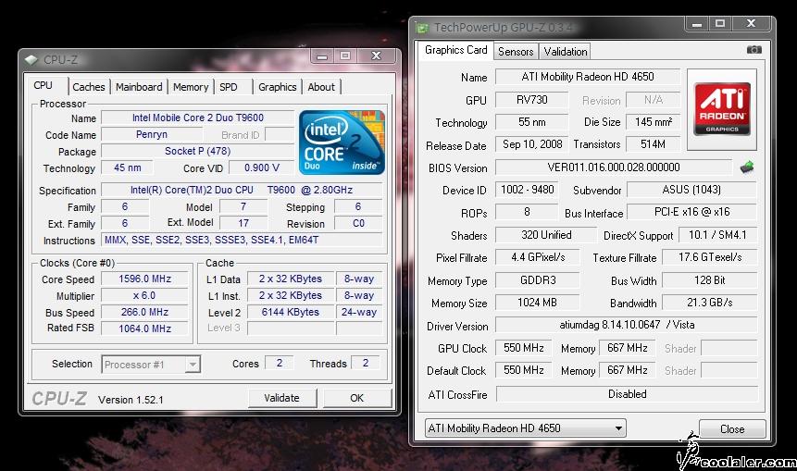This screenshot has height=471, width=797.
Task: Click the GPU Name field ATI Mobility Radeon HD 4650
Action: pyautogui.click(x=588, y=77)
